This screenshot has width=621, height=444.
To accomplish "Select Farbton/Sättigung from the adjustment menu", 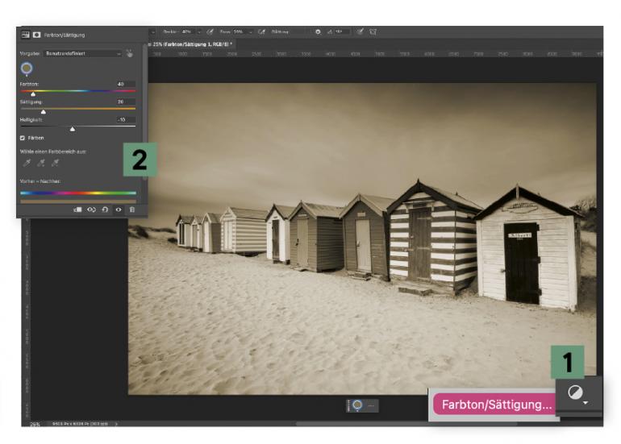I will click(496, 405).
